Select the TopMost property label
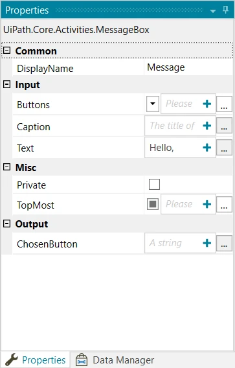235x368 pixels. 36,205
